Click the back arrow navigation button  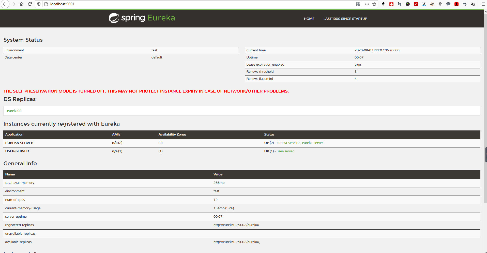click(5, 4)
